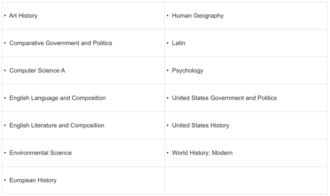The width and height of the screenshot is (330, 196).
Task: Click World History: Modern entry
Action: pos(202,153)
